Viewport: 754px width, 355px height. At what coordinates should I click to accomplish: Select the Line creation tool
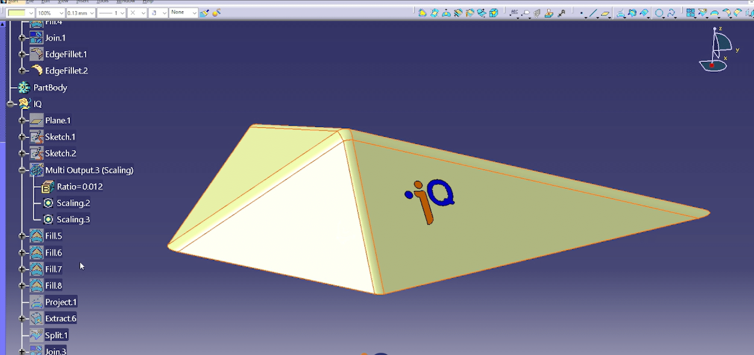tap(593, 14)
